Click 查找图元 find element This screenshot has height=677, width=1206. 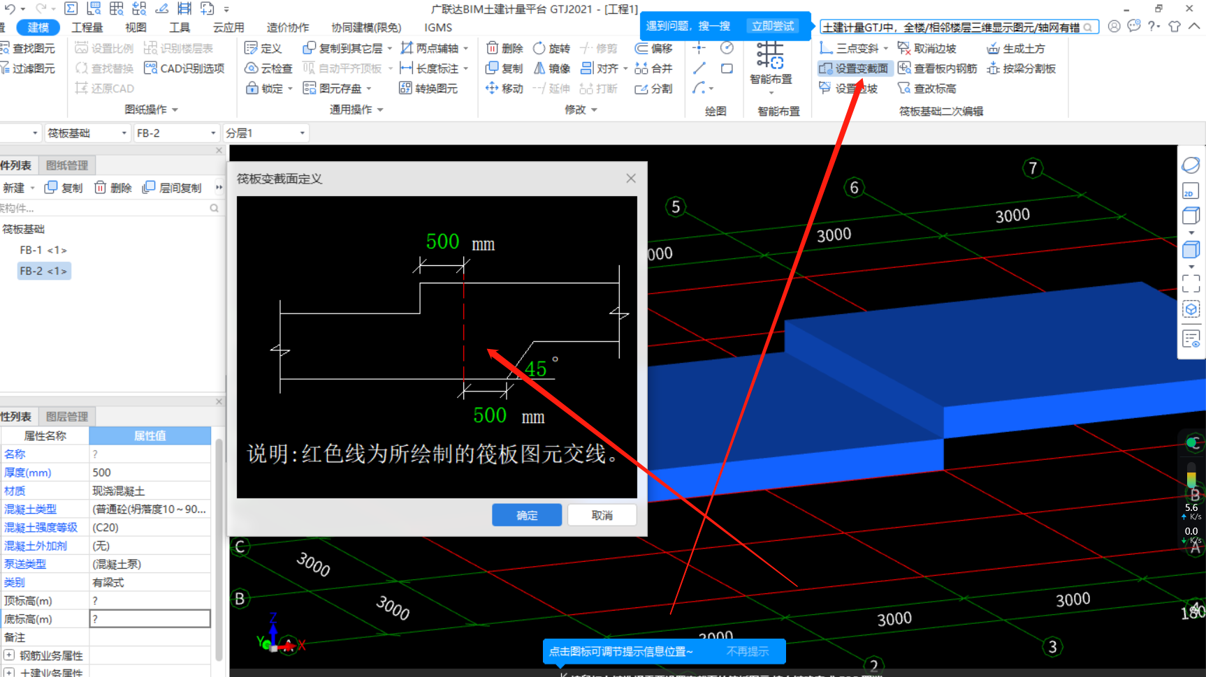point(27,48)
